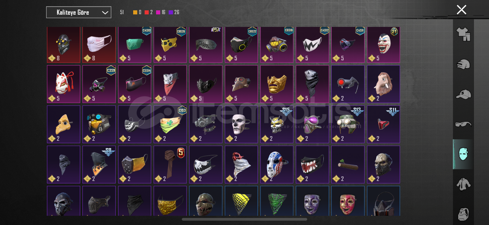Pick the S15 season horned skull mask

coord(277,124)
